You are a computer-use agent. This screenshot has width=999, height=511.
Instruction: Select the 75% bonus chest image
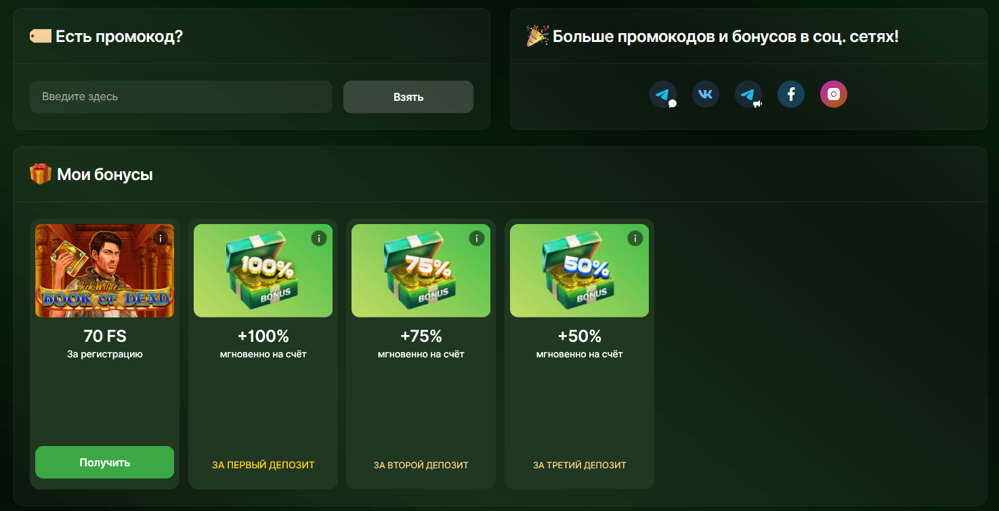[x=421, y=271]
